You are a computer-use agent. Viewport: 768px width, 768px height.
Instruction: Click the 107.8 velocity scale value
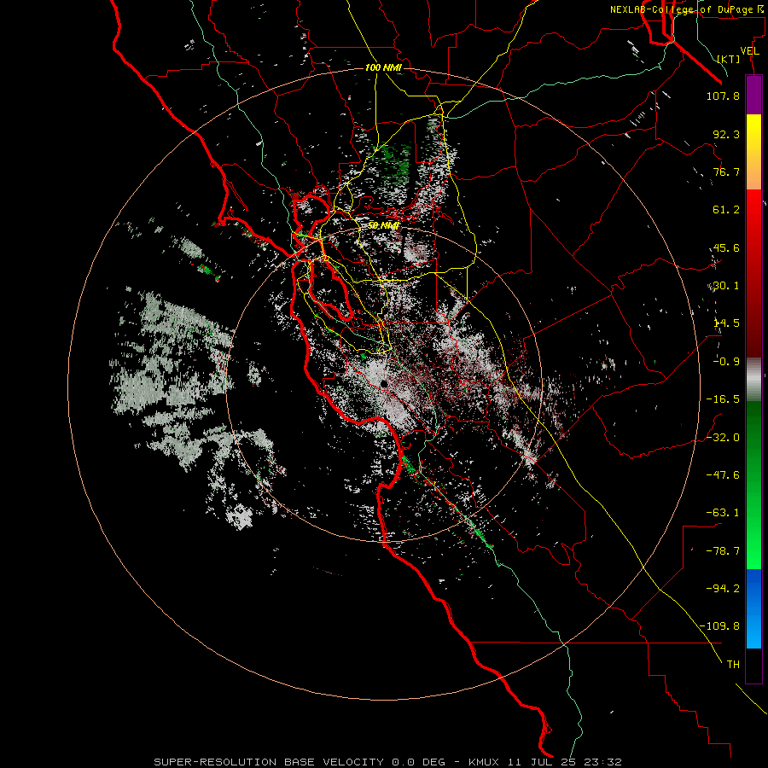click(723, 96)
